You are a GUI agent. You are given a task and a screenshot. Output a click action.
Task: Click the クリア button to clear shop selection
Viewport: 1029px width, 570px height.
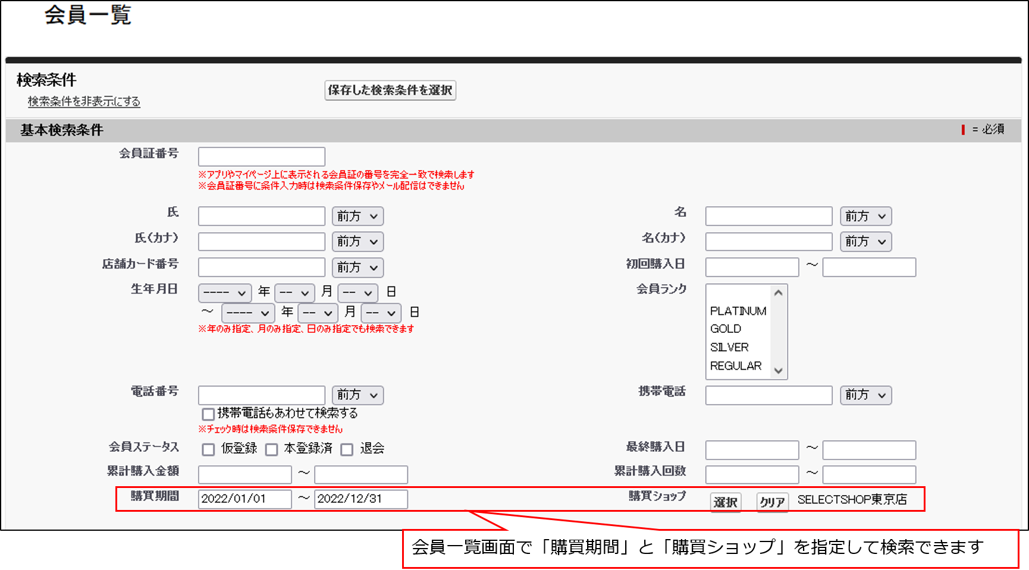(x=771, y=502)
